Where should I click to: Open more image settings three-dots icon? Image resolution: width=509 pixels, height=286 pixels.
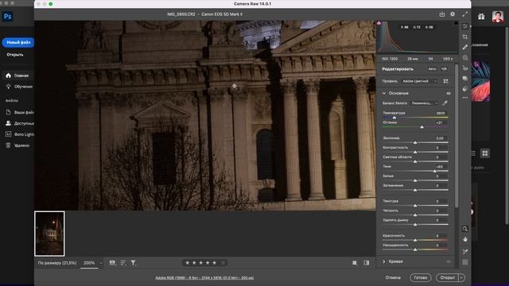(464, 98)
